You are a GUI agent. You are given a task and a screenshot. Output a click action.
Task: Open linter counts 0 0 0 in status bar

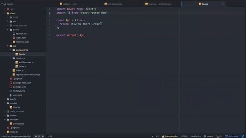(39, 136)
